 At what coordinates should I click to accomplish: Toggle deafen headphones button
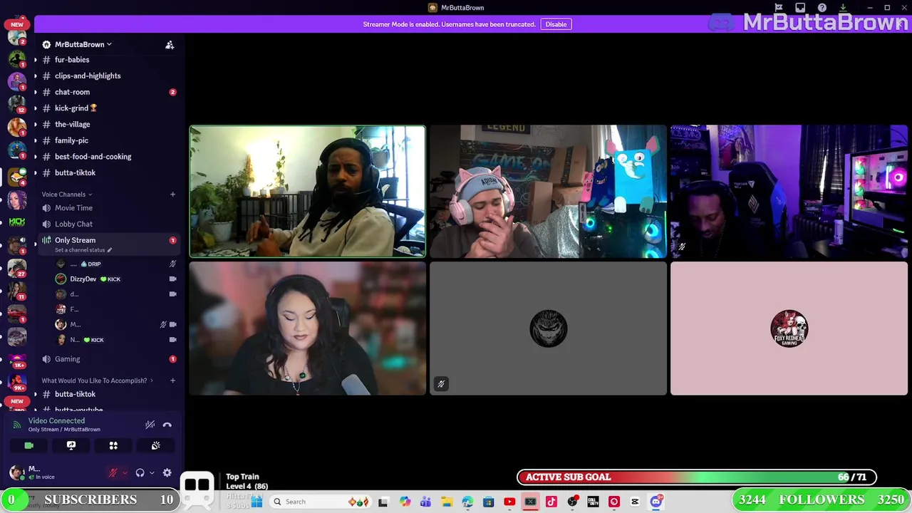[x=140, y=472]
